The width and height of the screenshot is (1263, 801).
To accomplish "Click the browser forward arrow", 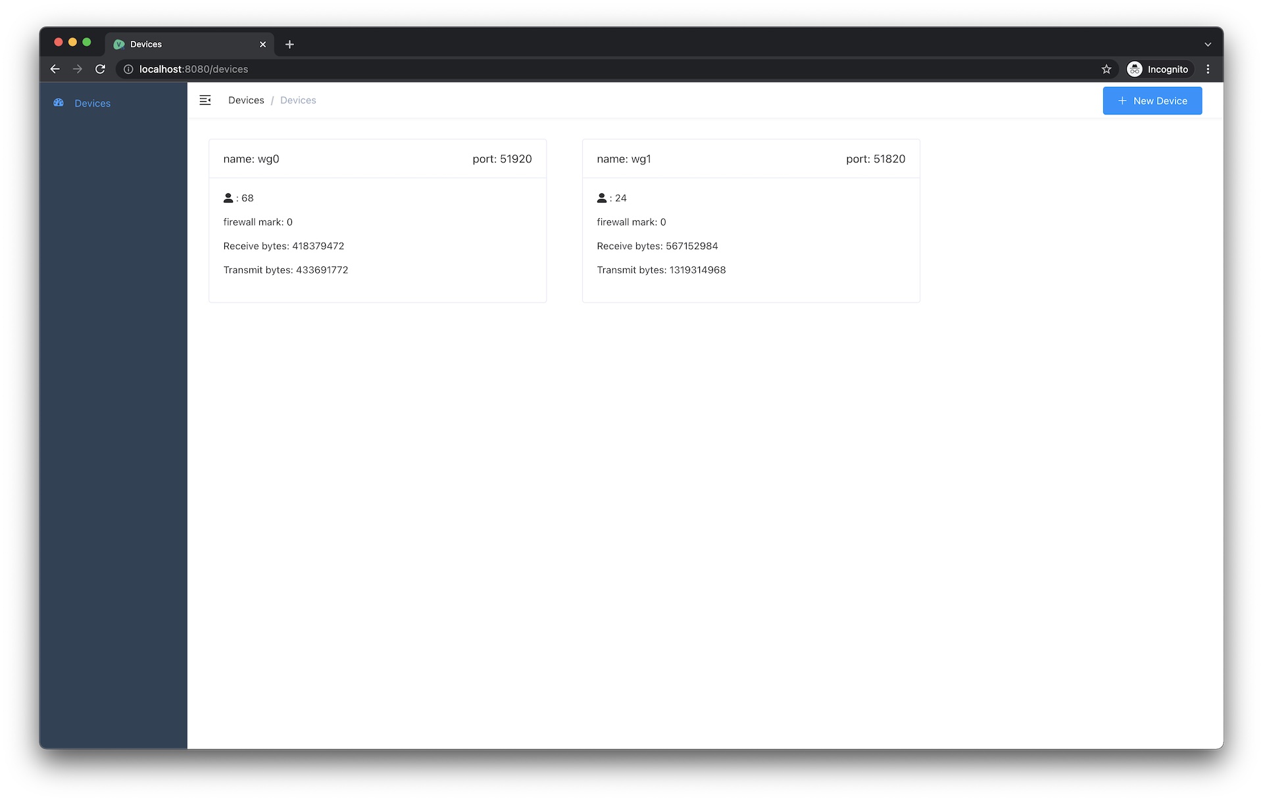I will (x=78, y=69).
